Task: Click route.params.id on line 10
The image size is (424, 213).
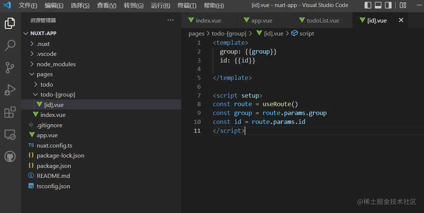Action: tap(279, 122)
